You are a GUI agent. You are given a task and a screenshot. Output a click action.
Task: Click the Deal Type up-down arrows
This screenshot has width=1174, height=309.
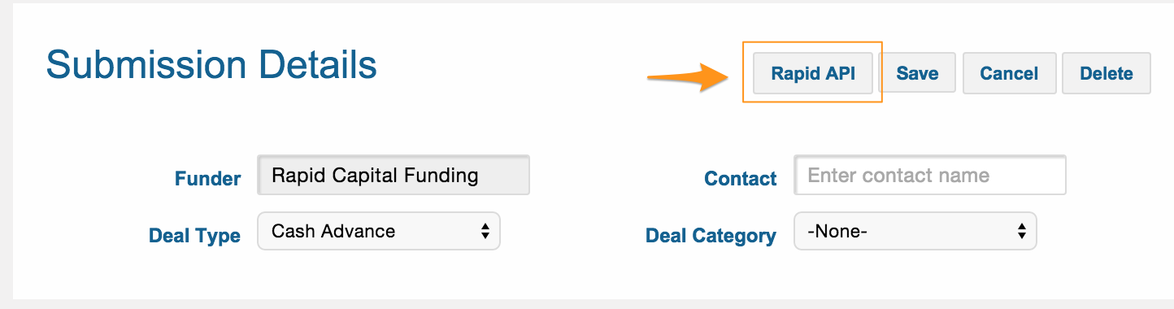coord(485,231)
